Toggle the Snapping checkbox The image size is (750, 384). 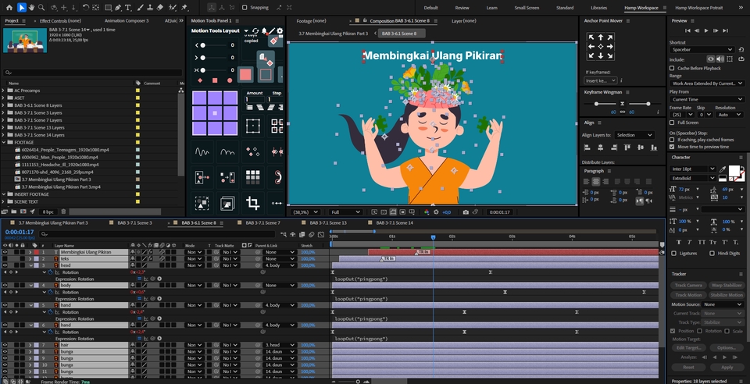[x=245, y=7]
